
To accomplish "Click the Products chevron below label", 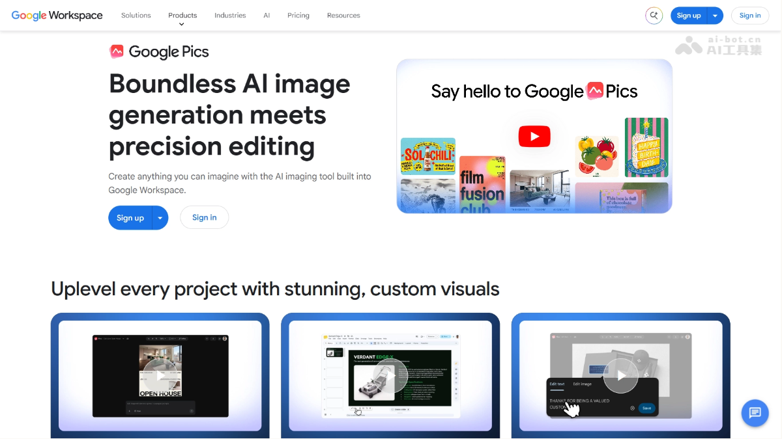I will pyautogui.click(x=182, y=24).
